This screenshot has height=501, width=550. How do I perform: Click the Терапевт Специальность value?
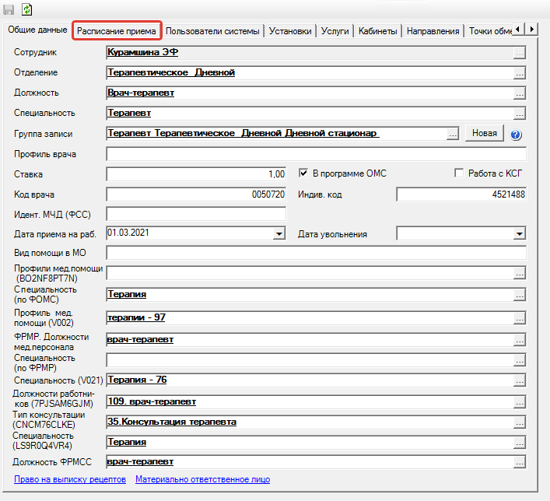[x=129, y=114]
